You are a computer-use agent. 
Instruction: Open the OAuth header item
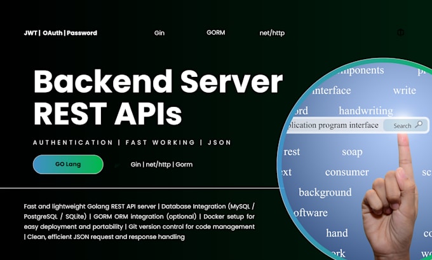[53, 33]
